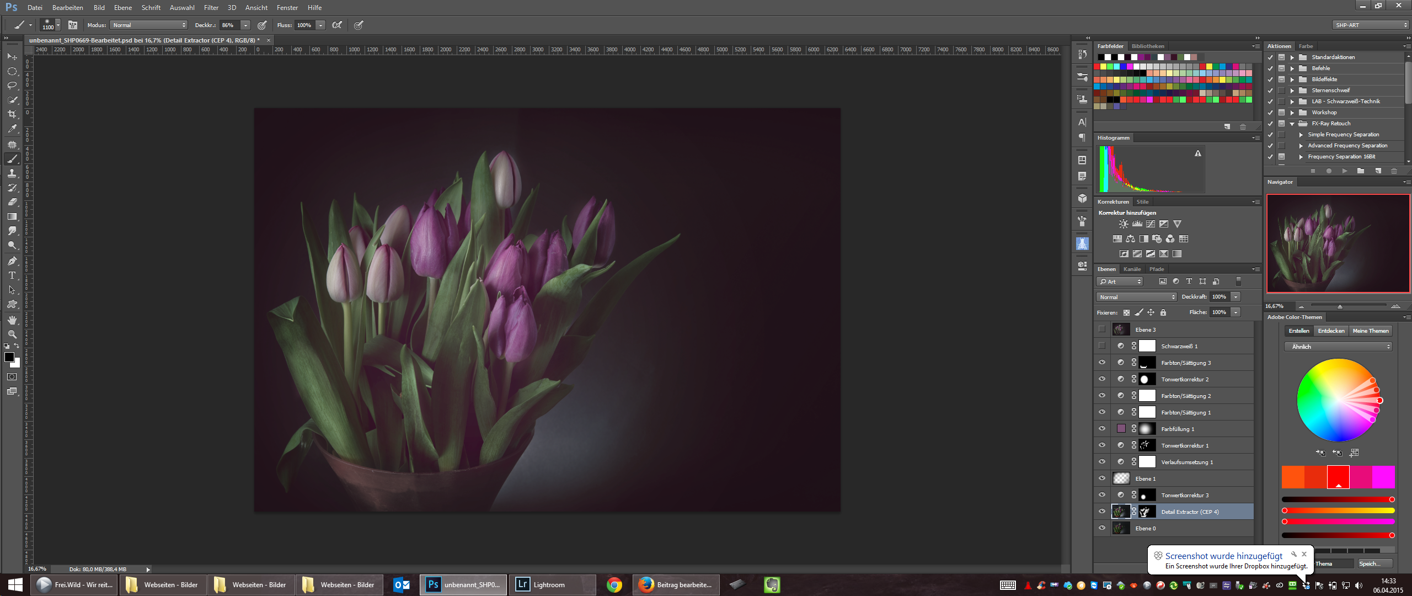This screenshot has height=596, width=1412.
Task: Select the Clone Stamp tool
Action: [x=12, y=173]
